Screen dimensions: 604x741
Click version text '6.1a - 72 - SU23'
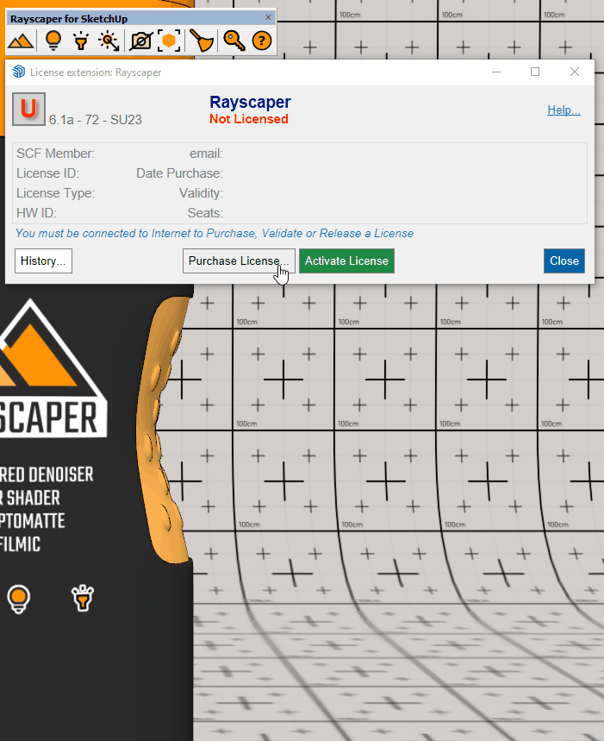click(x=96, y=120)
